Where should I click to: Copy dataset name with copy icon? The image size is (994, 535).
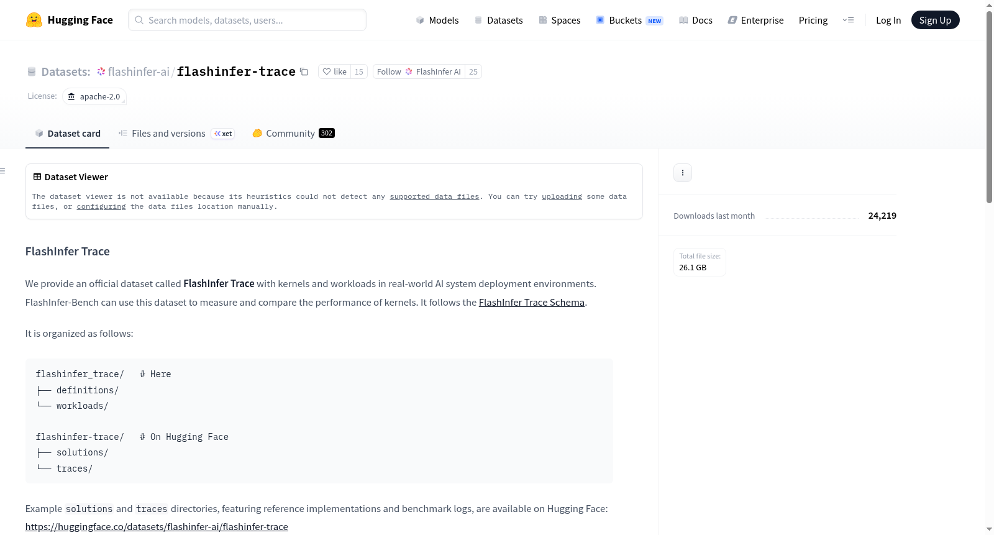304,71
